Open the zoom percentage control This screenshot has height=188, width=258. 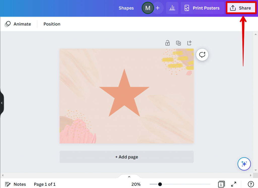tap(136, 184)
